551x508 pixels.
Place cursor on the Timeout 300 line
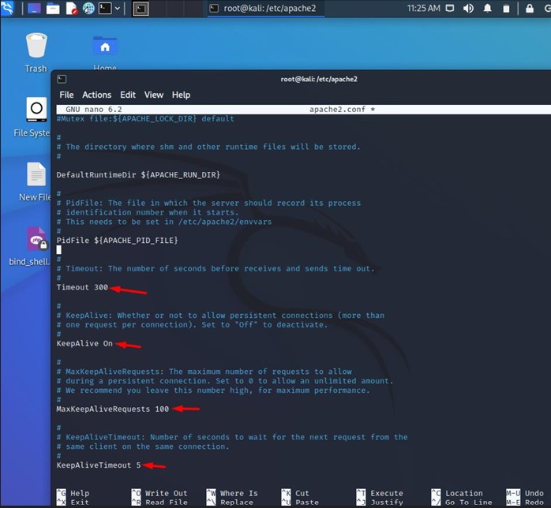(82, 287)
